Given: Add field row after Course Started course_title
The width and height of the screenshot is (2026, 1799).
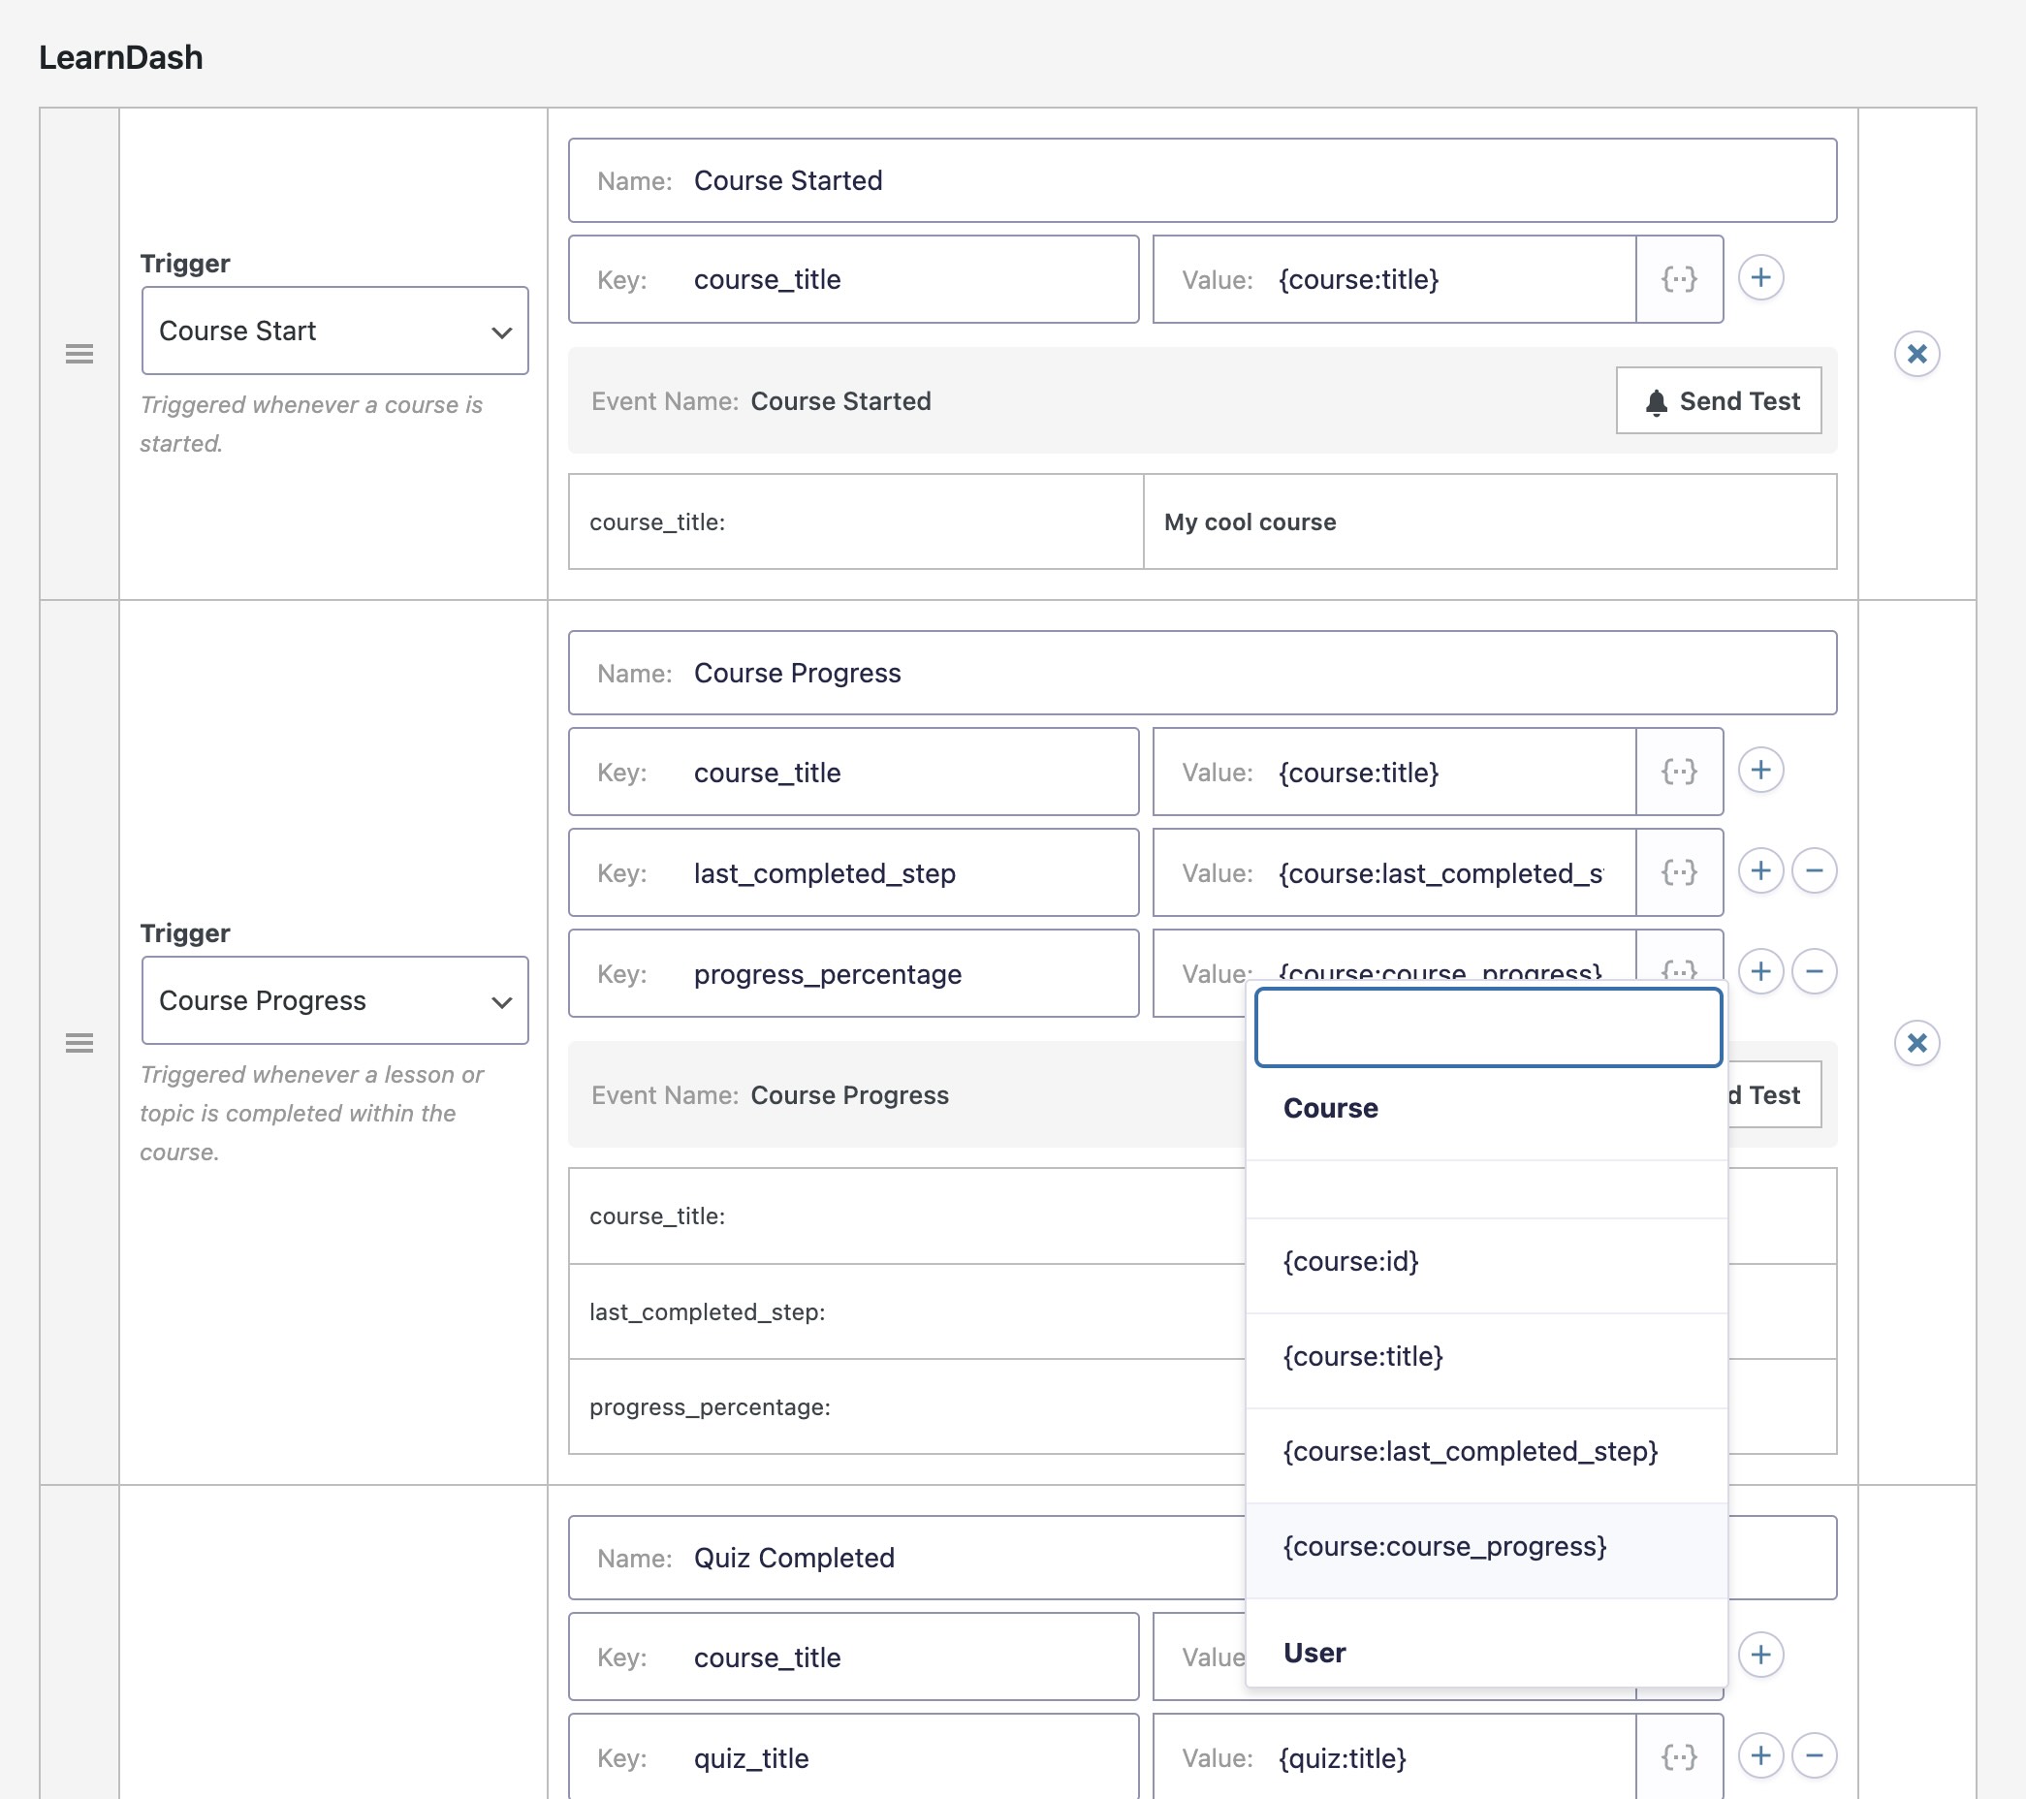Looking at the screenshot, I should tap(1761, 277).
